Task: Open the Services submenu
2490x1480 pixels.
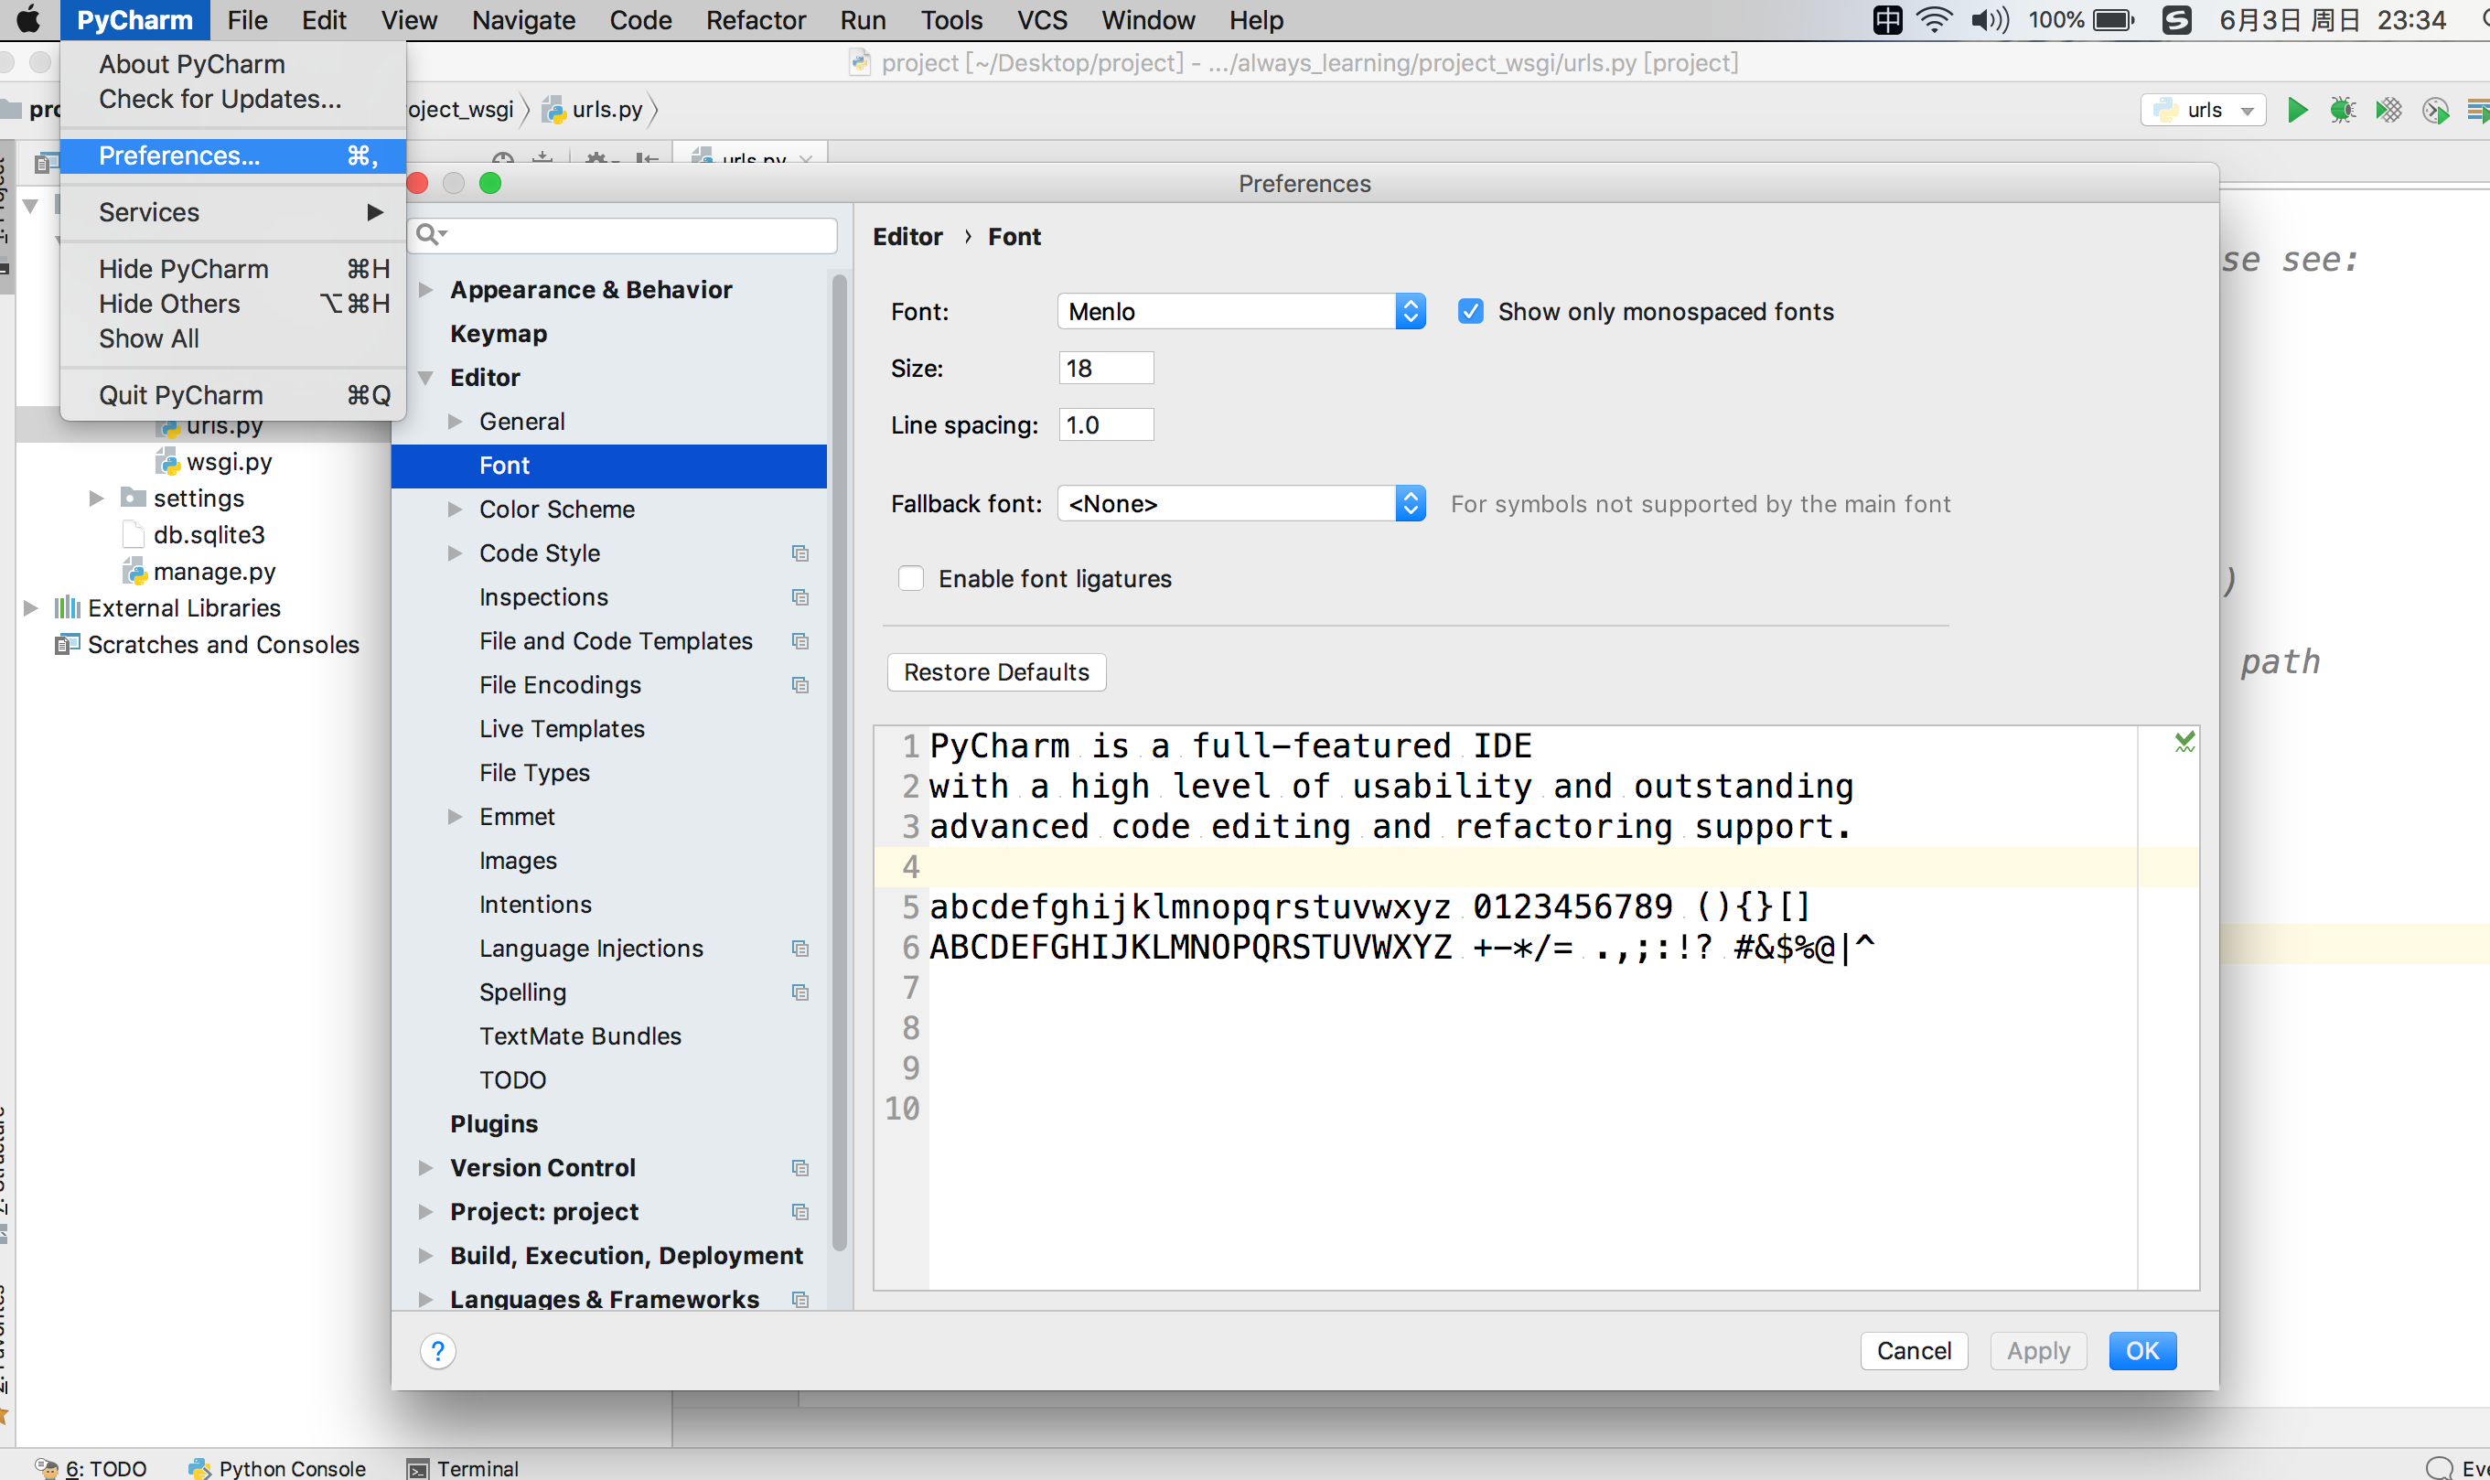Action: tap(233, 212)
